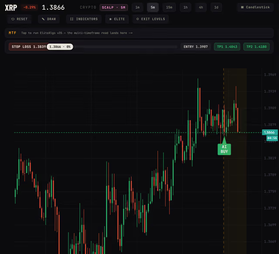This screenshot has height=254, width=279.
Task: Open the Draw tool
Action: coord(48,19)
